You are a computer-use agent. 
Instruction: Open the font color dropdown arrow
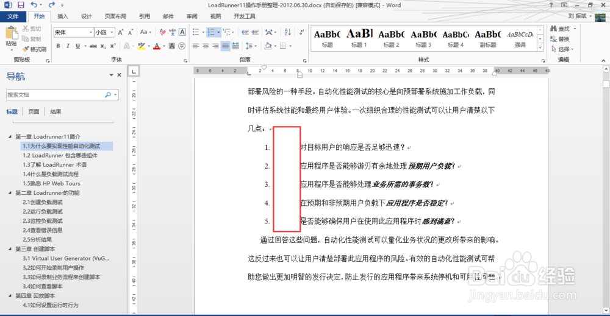[x=163, y=46]
